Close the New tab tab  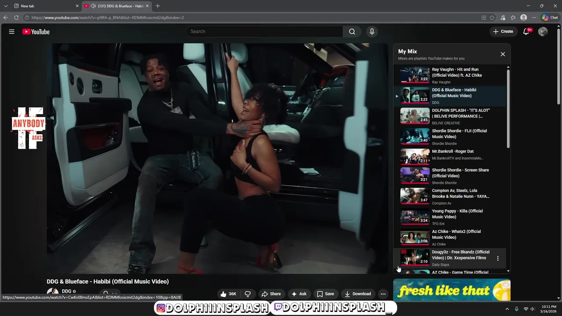[77, 6]
